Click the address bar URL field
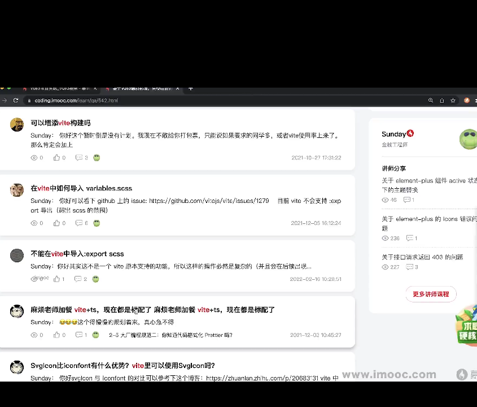 click(x=76, y=100)
